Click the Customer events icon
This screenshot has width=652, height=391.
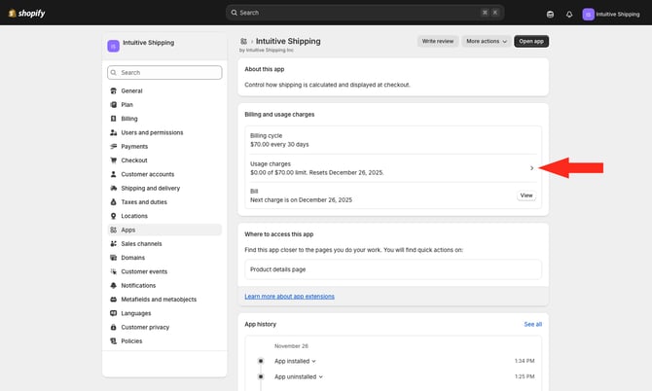pos(113,271)
